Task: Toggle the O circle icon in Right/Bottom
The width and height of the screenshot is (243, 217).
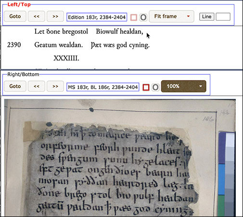Action: [155, 87]
